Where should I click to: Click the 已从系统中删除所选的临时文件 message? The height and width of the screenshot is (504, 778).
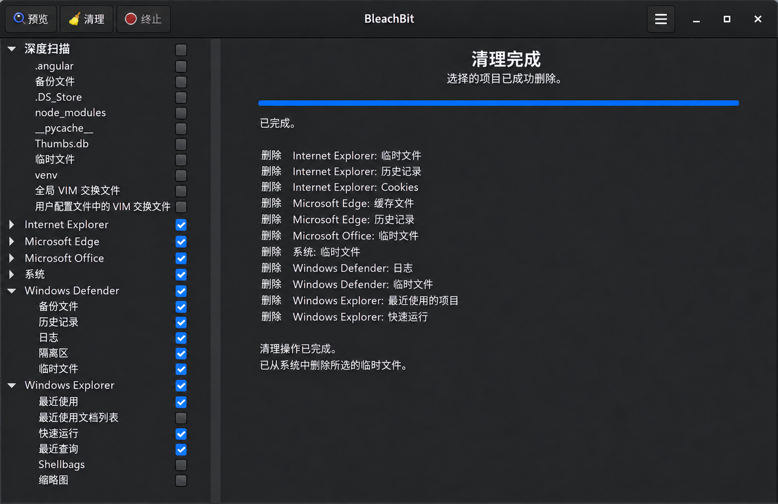334,365
